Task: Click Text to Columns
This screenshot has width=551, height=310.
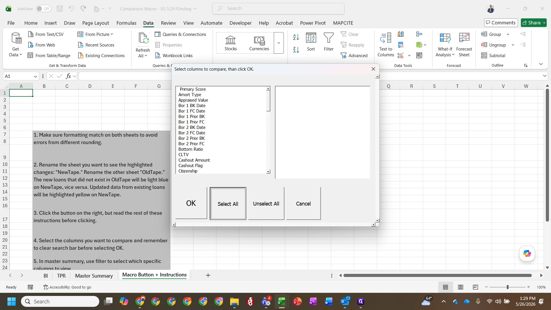Action: point(386,44)
